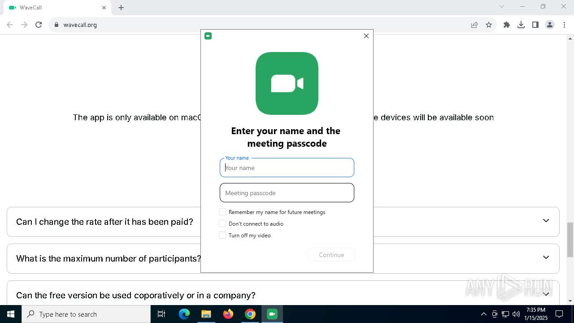Open the volume control tray icon
Screen dimensions: 574x323
(x=516, y=314)
